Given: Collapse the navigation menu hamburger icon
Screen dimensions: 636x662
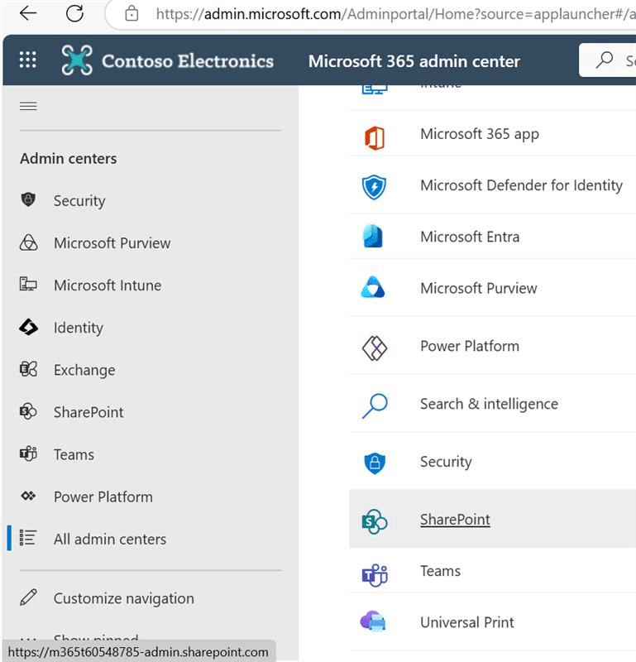Looking at the screenshot, I should tap(28, 106).
